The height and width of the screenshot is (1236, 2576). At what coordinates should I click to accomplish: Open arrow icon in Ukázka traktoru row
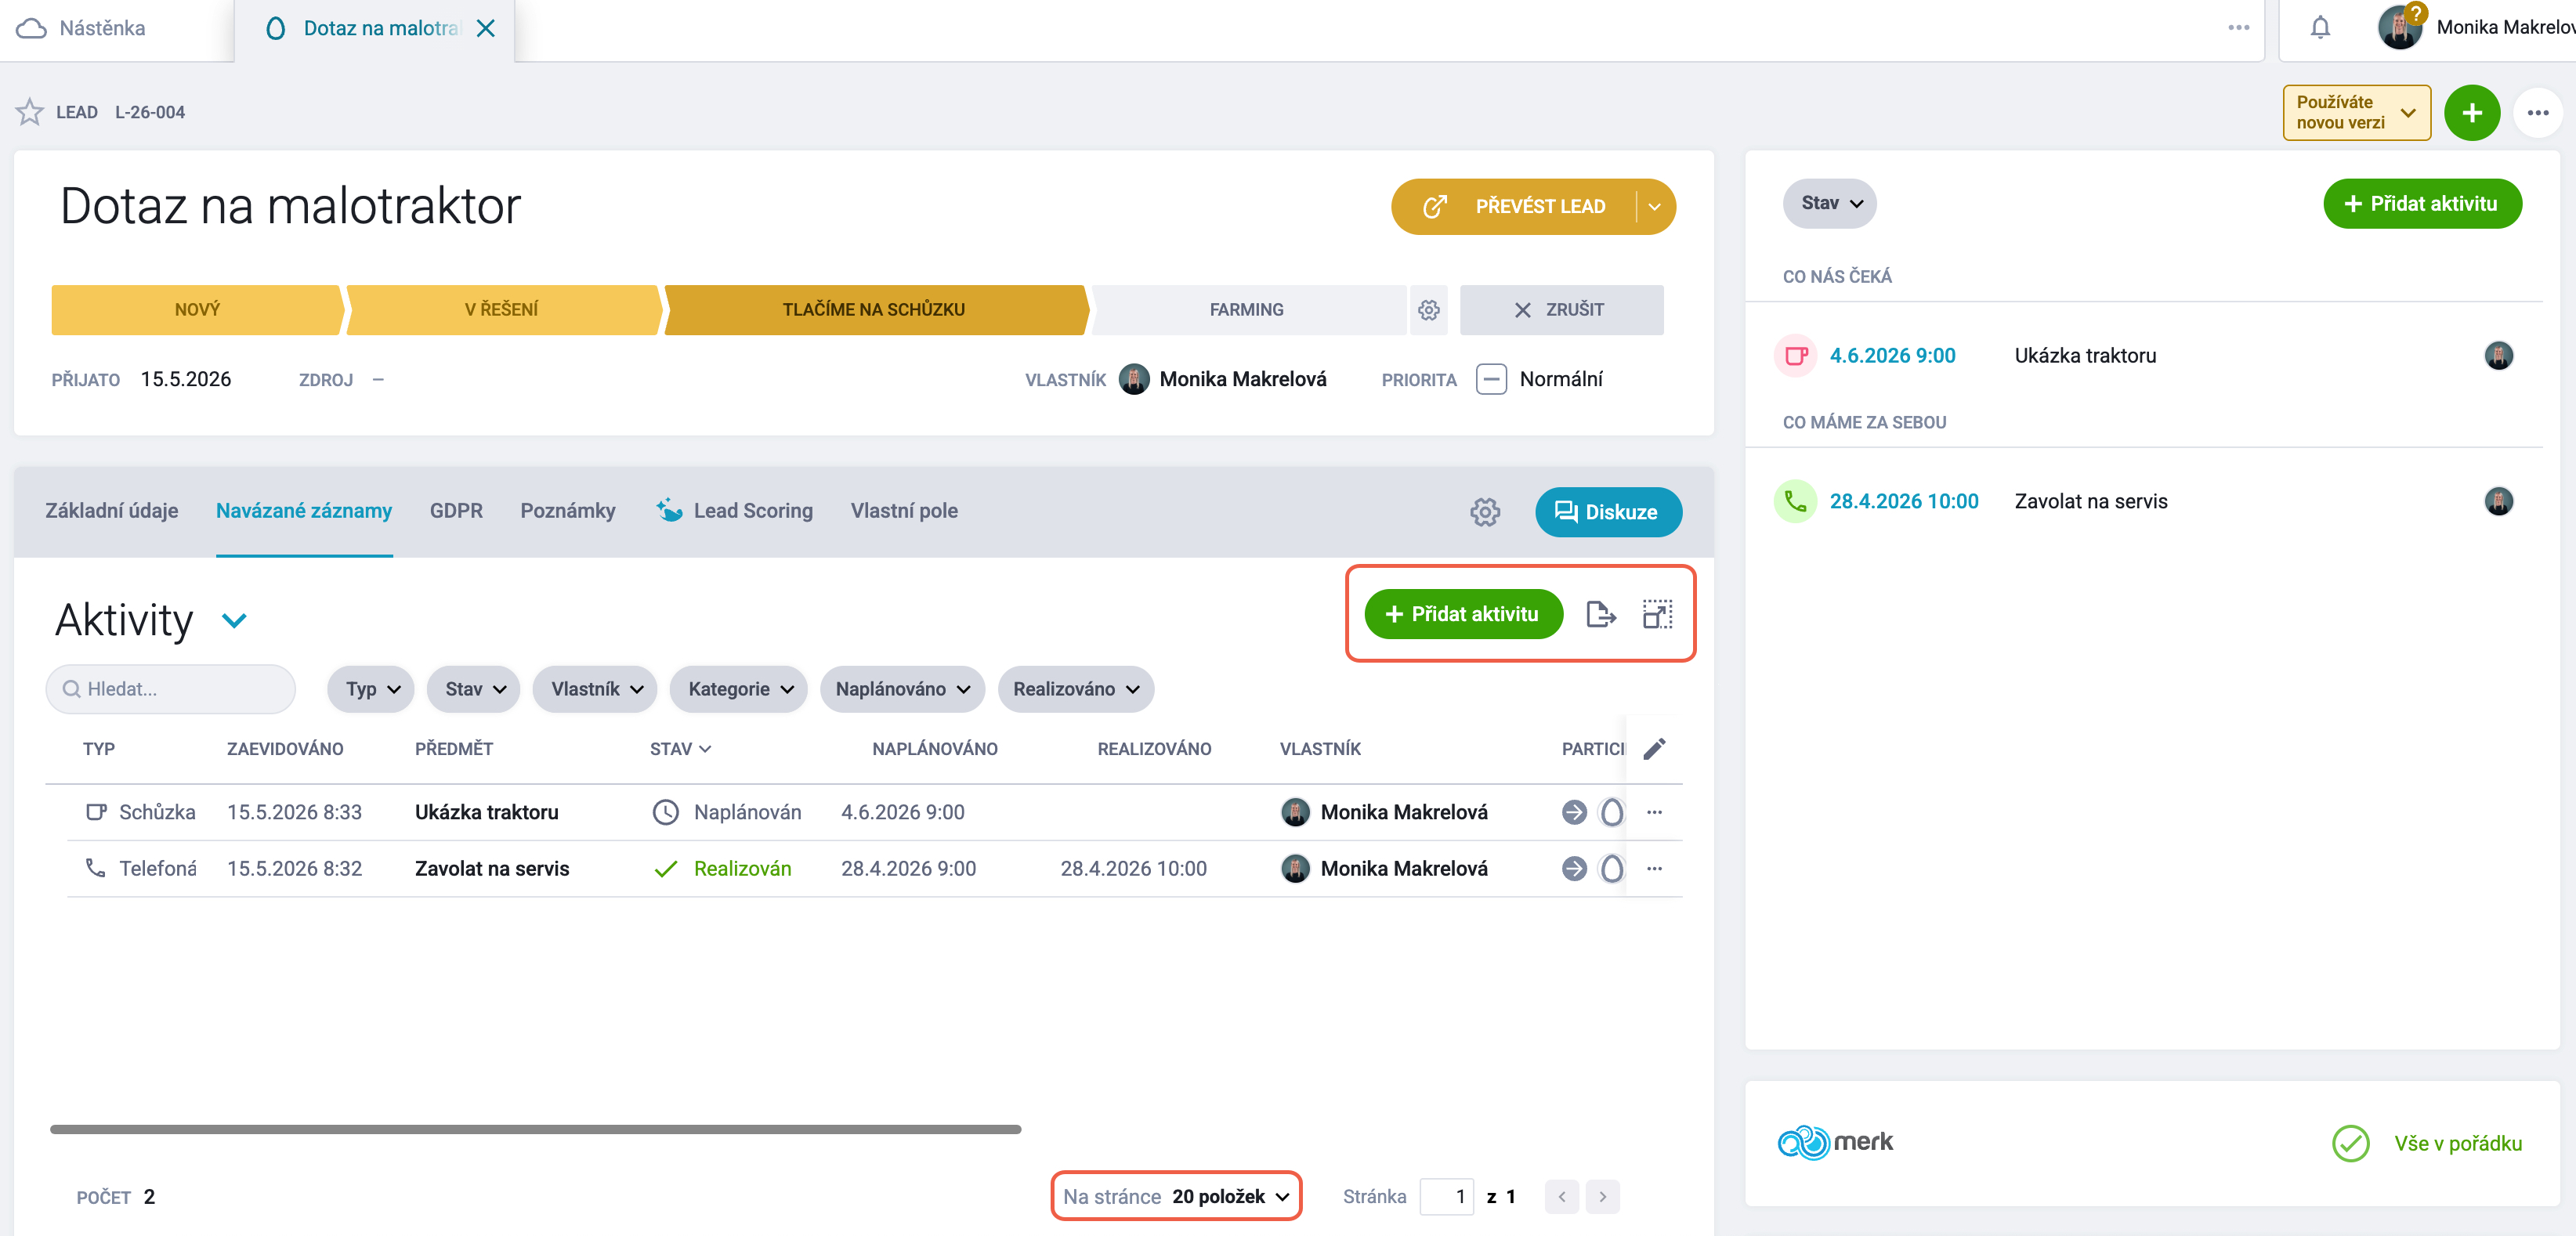[1573, 812]
